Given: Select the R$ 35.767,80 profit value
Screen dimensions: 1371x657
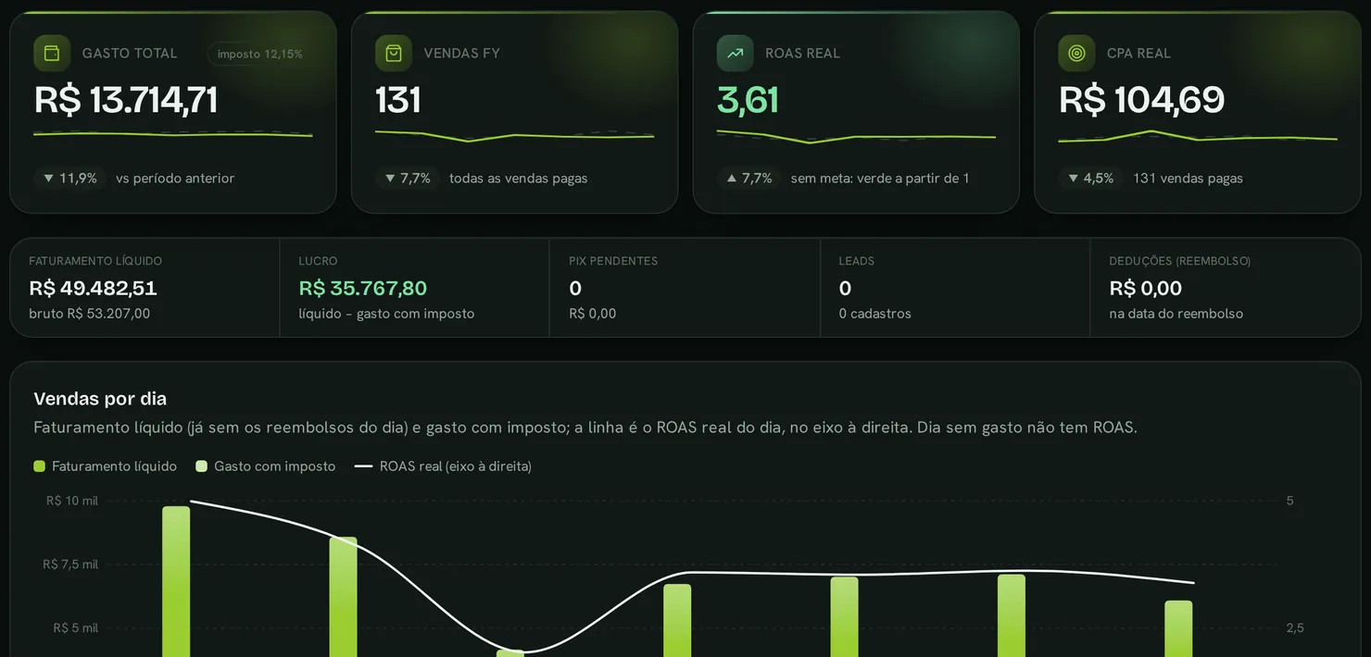Looking at the screenshot, I should pyautogui.click(x=363, y=288).
